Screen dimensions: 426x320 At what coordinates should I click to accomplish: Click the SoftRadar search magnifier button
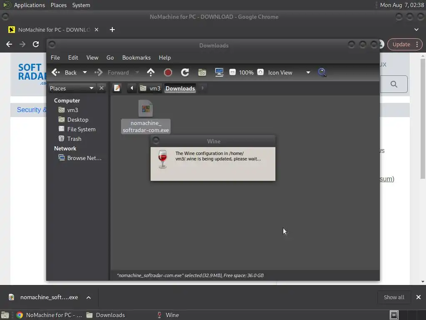[394, 84]
